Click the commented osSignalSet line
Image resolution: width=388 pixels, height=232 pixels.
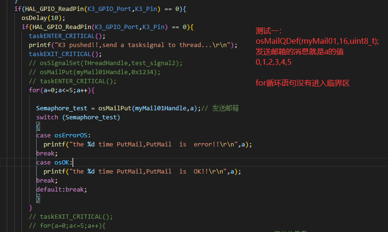click(x=106, y=63)
